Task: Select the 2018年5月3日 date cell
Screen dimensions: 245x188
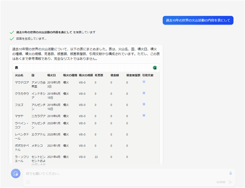Action: coord(54,85)
